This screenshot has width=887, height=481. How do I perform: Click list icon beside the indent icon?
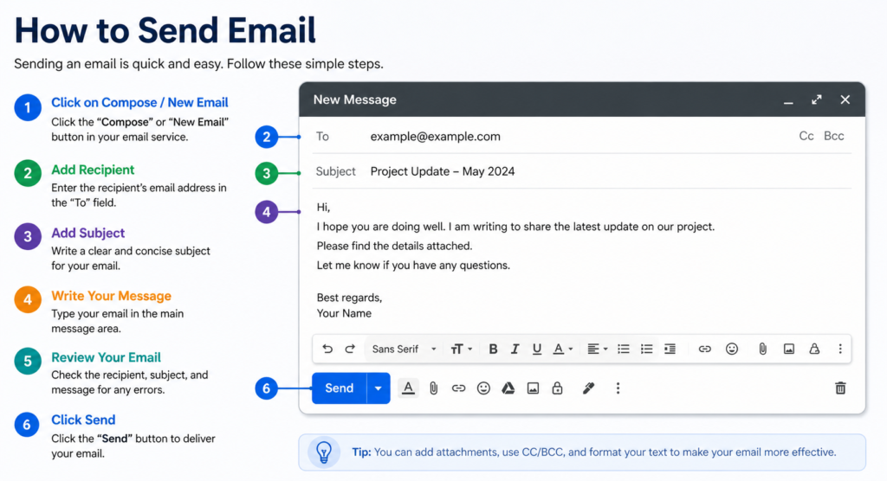(x=646, y=349)
